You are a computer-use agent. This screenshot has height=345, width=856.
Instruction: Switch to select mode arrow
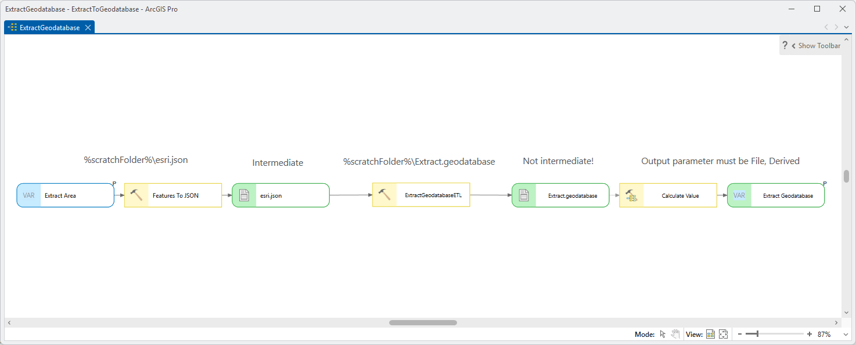pos(663,334)
